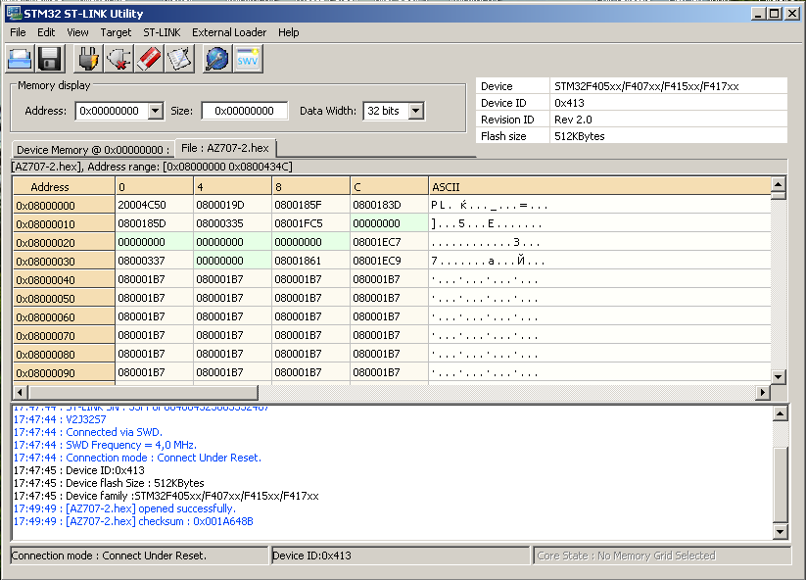The image size is (806, 580).
Task: Click the Size input field
Action: 245,111
